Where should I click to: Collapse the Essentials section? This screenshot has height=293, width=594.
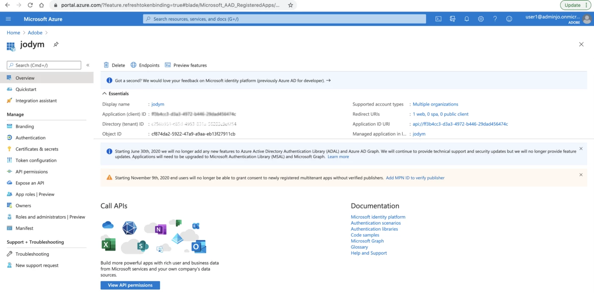pos(116,94)
